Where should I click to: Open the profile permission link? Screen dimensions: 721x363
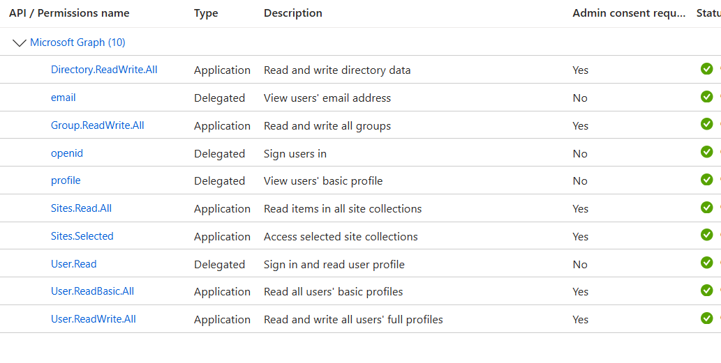(x=66, y=180)
